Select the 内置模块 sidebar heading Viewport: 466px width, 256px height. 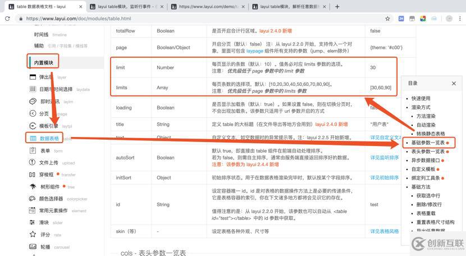(44, 63)
